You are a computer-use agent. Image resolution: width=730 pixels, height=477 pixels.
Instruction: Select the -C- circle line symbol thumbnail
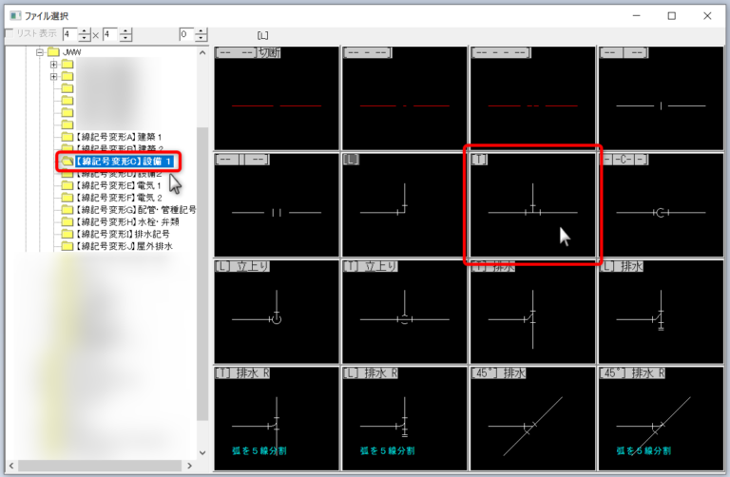pyautogui.click(x=661, y=204)
